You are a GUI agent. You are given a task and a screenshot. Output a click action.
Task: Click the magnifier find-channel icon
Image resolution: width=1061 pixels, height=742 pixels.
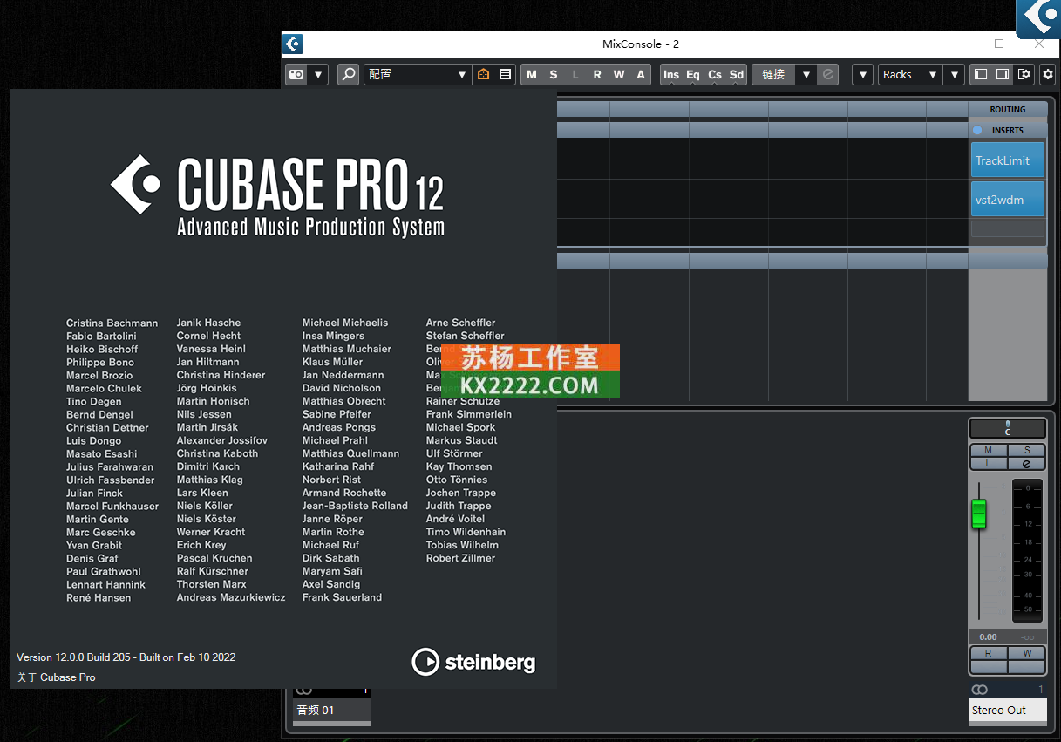click(349, 75)
